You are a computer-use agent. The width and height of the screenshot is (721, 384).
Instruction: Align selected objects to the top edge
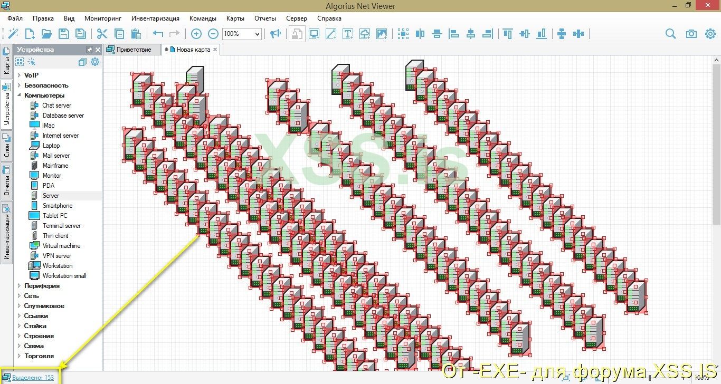[508, 34]
